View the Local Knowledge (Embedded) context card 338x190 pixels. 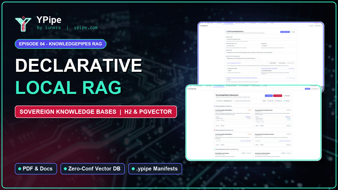coord(218,145)
